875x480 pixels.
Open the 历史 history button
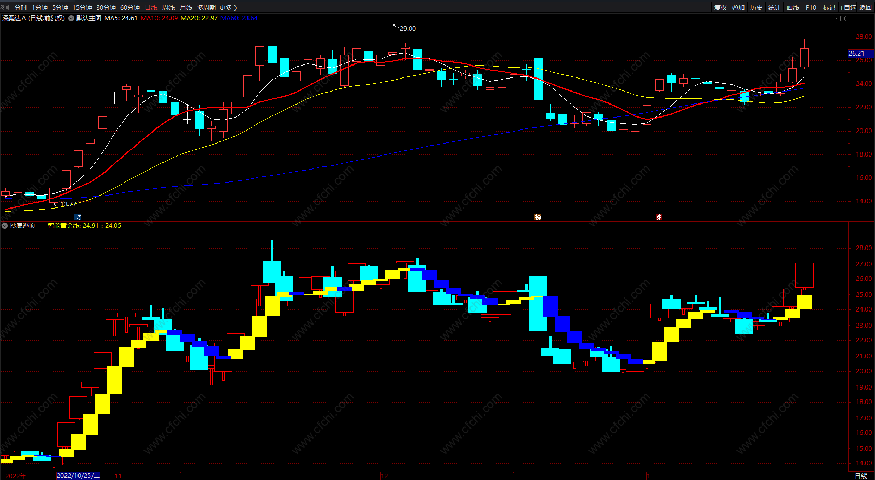tap(756, 8)
